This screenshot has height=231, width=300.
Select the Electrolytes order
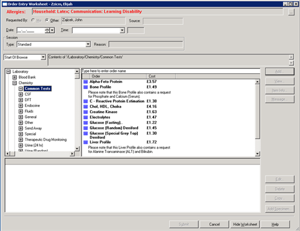point(100,117)
